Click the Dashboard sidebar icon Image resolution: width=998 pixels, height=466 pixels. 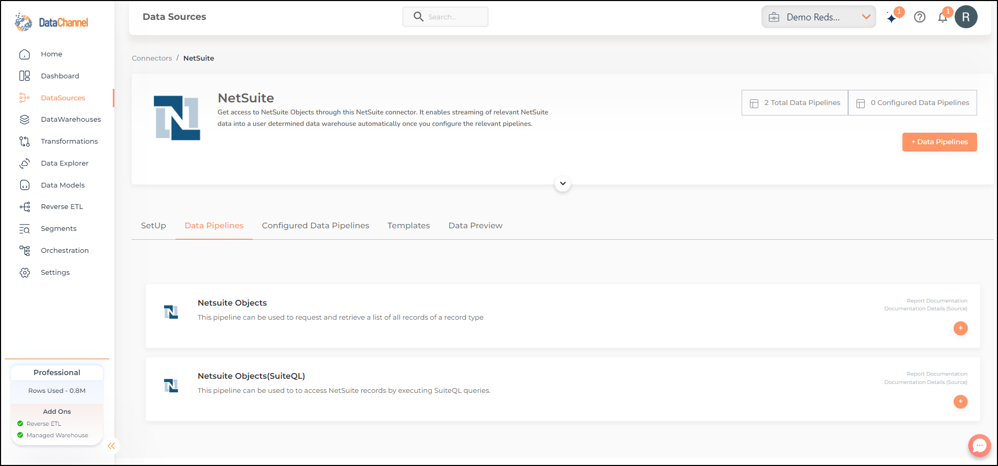(x=25, y=76)
